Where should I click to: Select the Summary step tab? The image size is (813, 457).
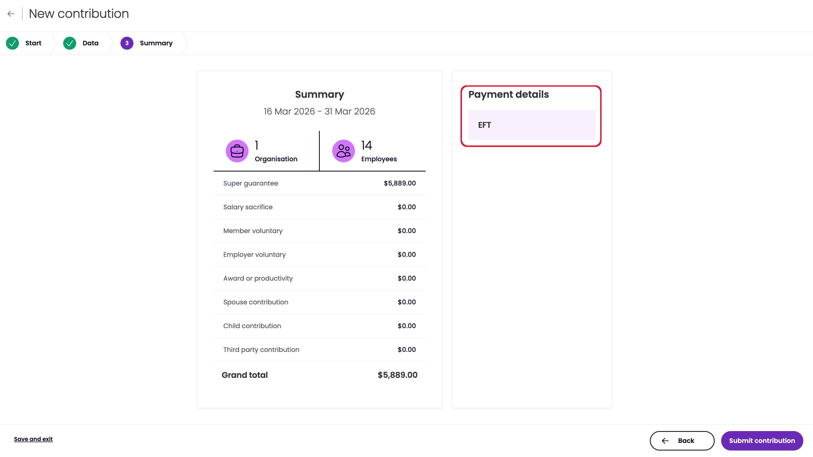tap(150, 43)
